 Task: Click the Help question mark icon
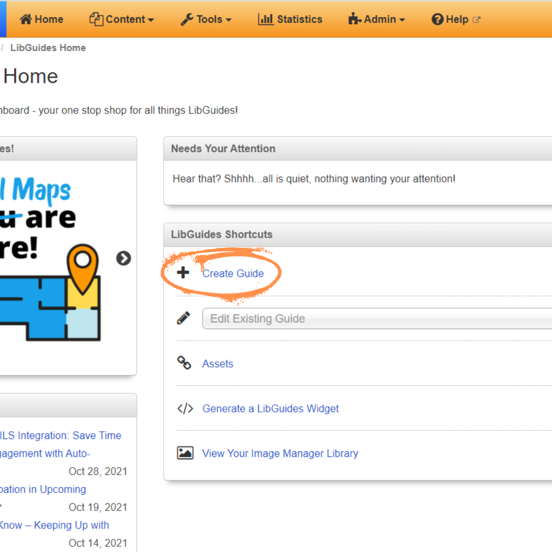(x=437, y=19)
